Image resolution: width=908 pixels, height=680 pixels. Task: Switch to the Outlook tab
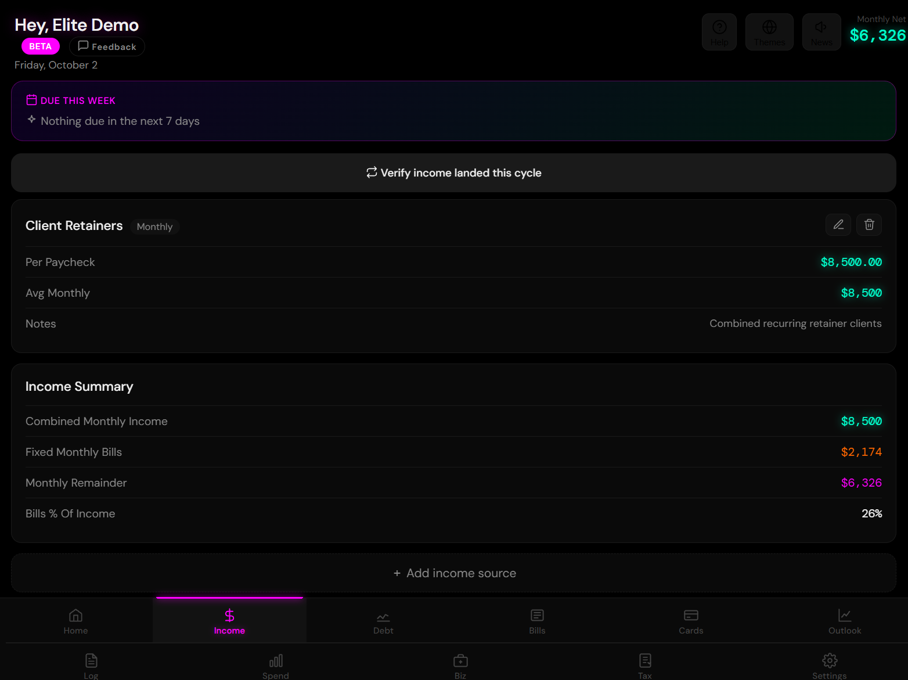[845, 621]
